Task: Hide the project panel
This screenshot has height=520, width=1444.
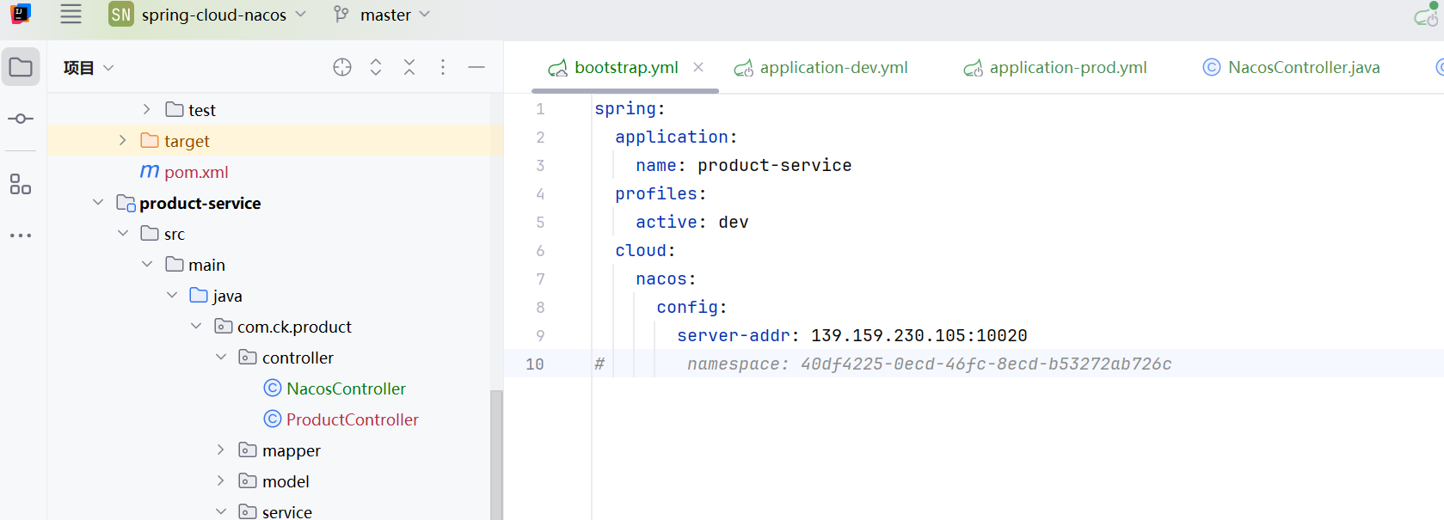Action: (476, 67)
